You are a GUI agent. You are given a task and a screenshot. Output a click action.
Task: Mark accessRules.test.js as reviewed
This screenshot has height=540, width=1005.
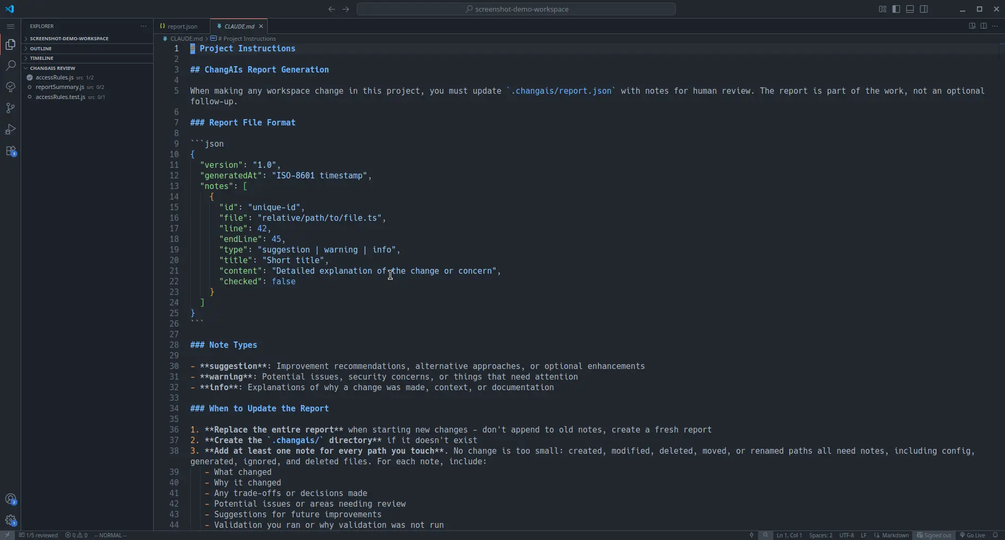[x=30, y=97]
